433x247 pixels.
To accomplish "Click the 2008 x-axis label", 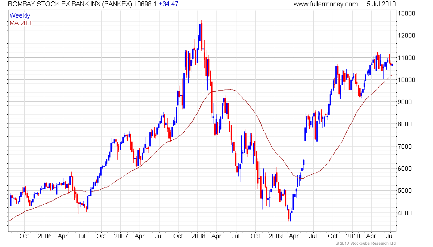I will click(x=198, y=236).
